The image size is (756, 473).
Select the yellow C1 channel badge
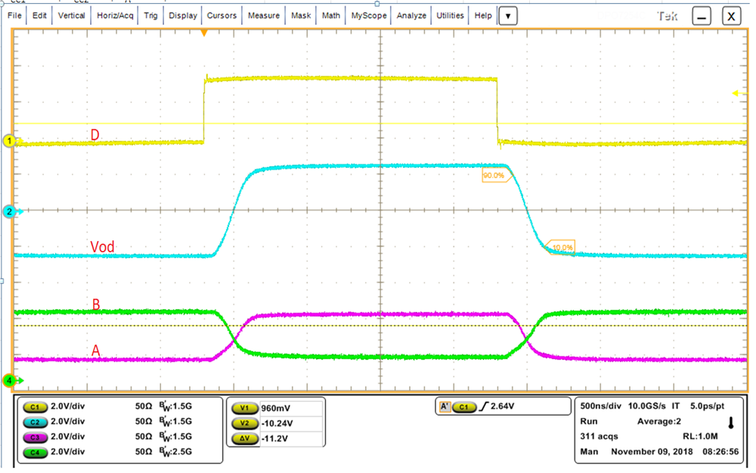click(37, 407)
